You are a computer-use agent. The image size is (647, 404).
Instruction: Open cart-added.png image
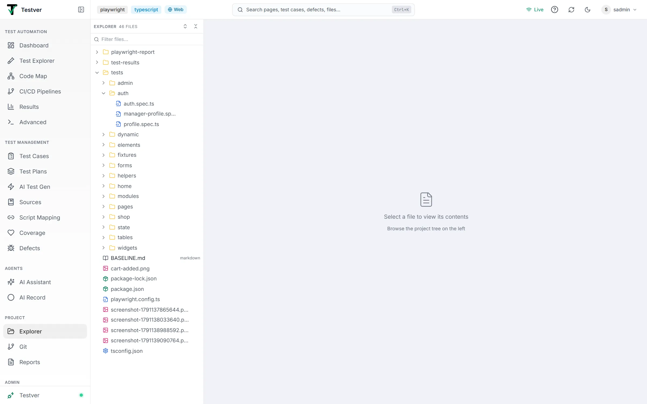pyautogui.click(x=147, y=269)
